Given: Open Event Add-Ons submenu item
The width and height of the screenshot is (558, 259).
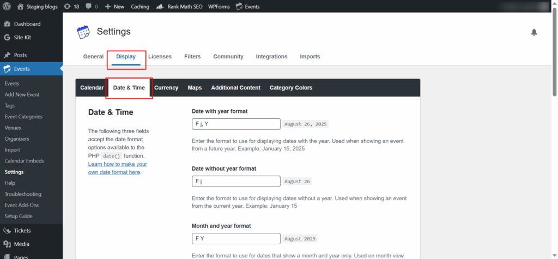Looking at the screenshot, I should pos(22,205).
